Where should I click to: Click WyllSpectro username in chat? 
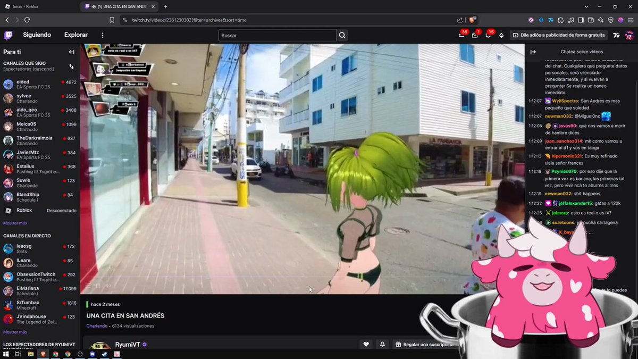pos(565,101)
